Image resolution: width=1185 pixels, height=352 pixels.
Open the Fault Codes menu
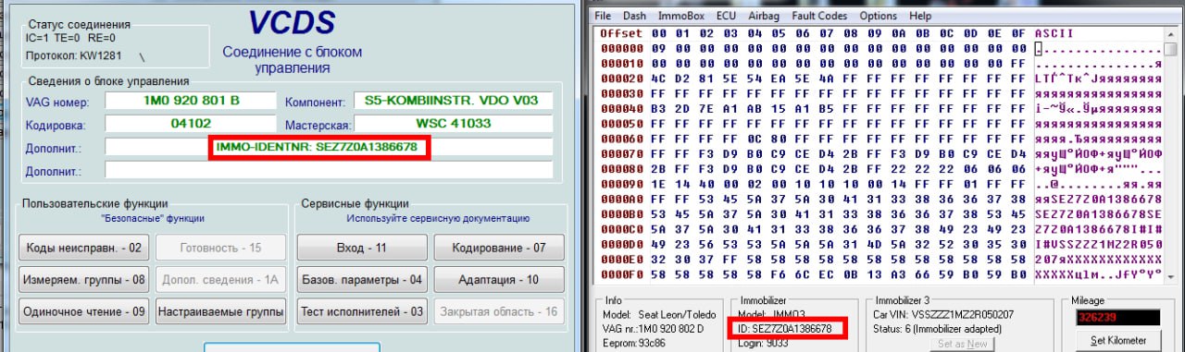click(819, 16)
